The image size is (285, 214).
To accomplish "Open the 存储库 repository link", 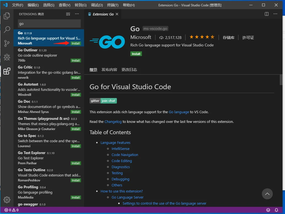I will coord(228,38).
